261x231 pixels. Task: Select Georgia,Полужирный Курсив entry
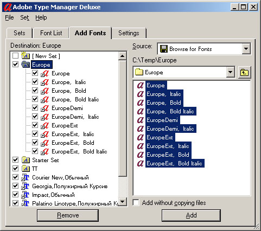pyautogui.click(x=70, y=186)
